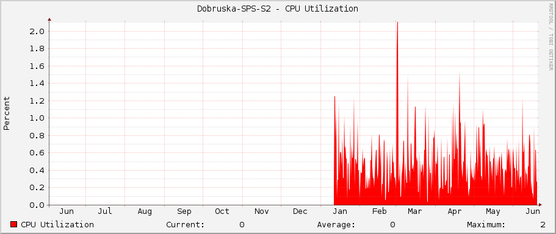The image size is (556, 234).
Task: Click the 1.8 tick label on the Y axis
Action: point(37,49)
